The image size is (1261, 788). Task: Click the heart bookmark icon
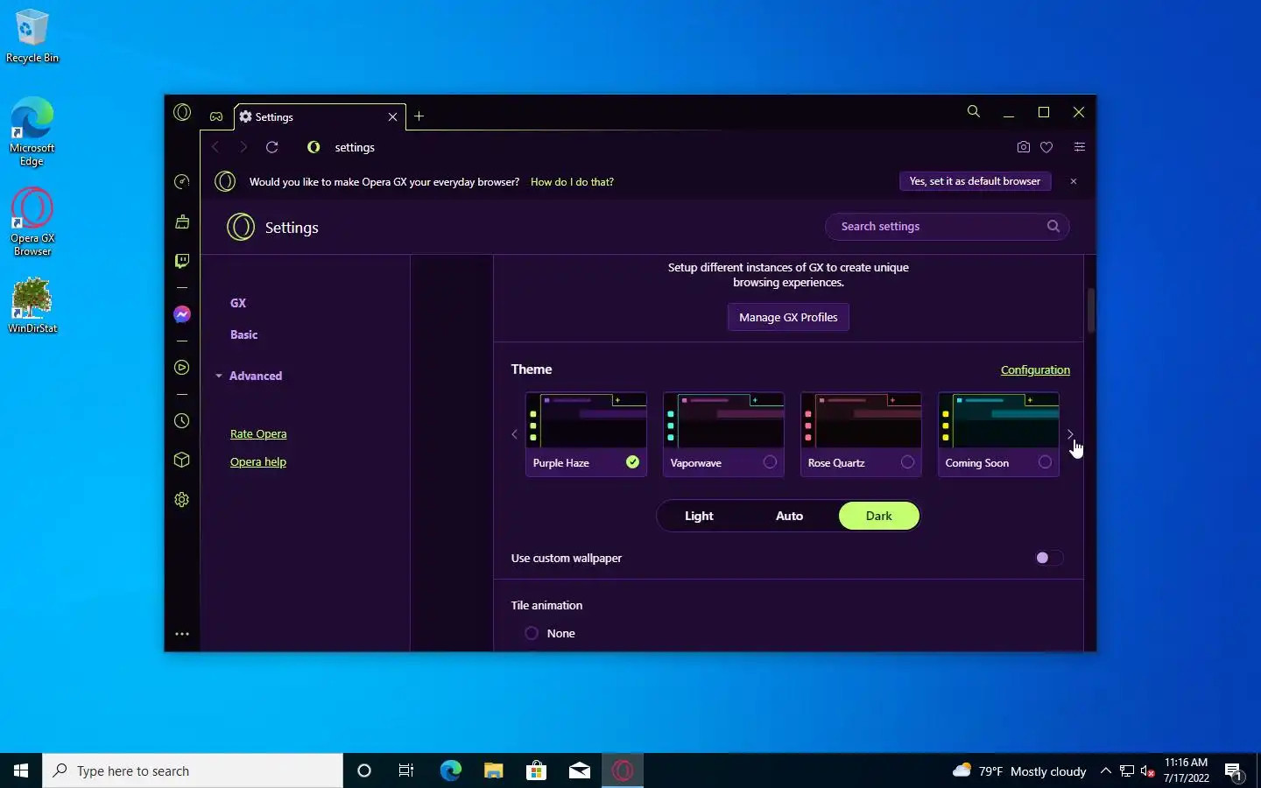1046,147
